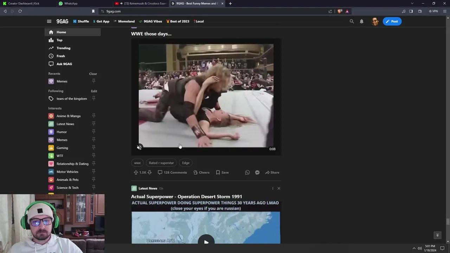Open the notifications bell
The image size is (450, 253).
pyautogui.click(x=361, y=21)
